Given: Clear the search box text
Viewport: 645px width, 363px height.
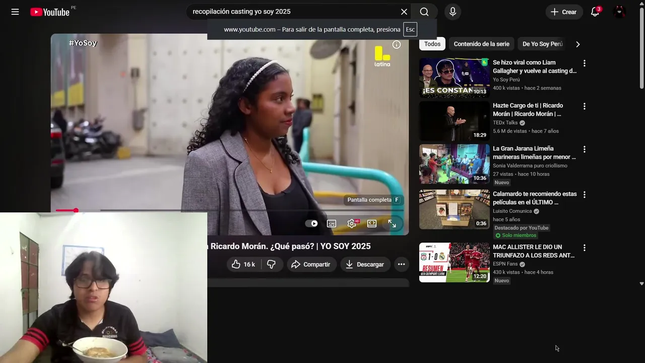Looking at the screenshot, I should [x=404, y=12].
